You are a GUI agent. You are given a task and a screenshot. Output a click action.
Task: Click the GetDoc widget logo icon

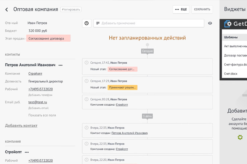(x=228, y=24)
